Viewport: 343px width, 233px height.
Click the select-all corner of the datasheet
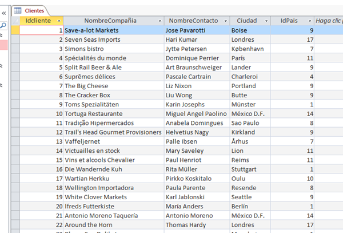point(15,21)
